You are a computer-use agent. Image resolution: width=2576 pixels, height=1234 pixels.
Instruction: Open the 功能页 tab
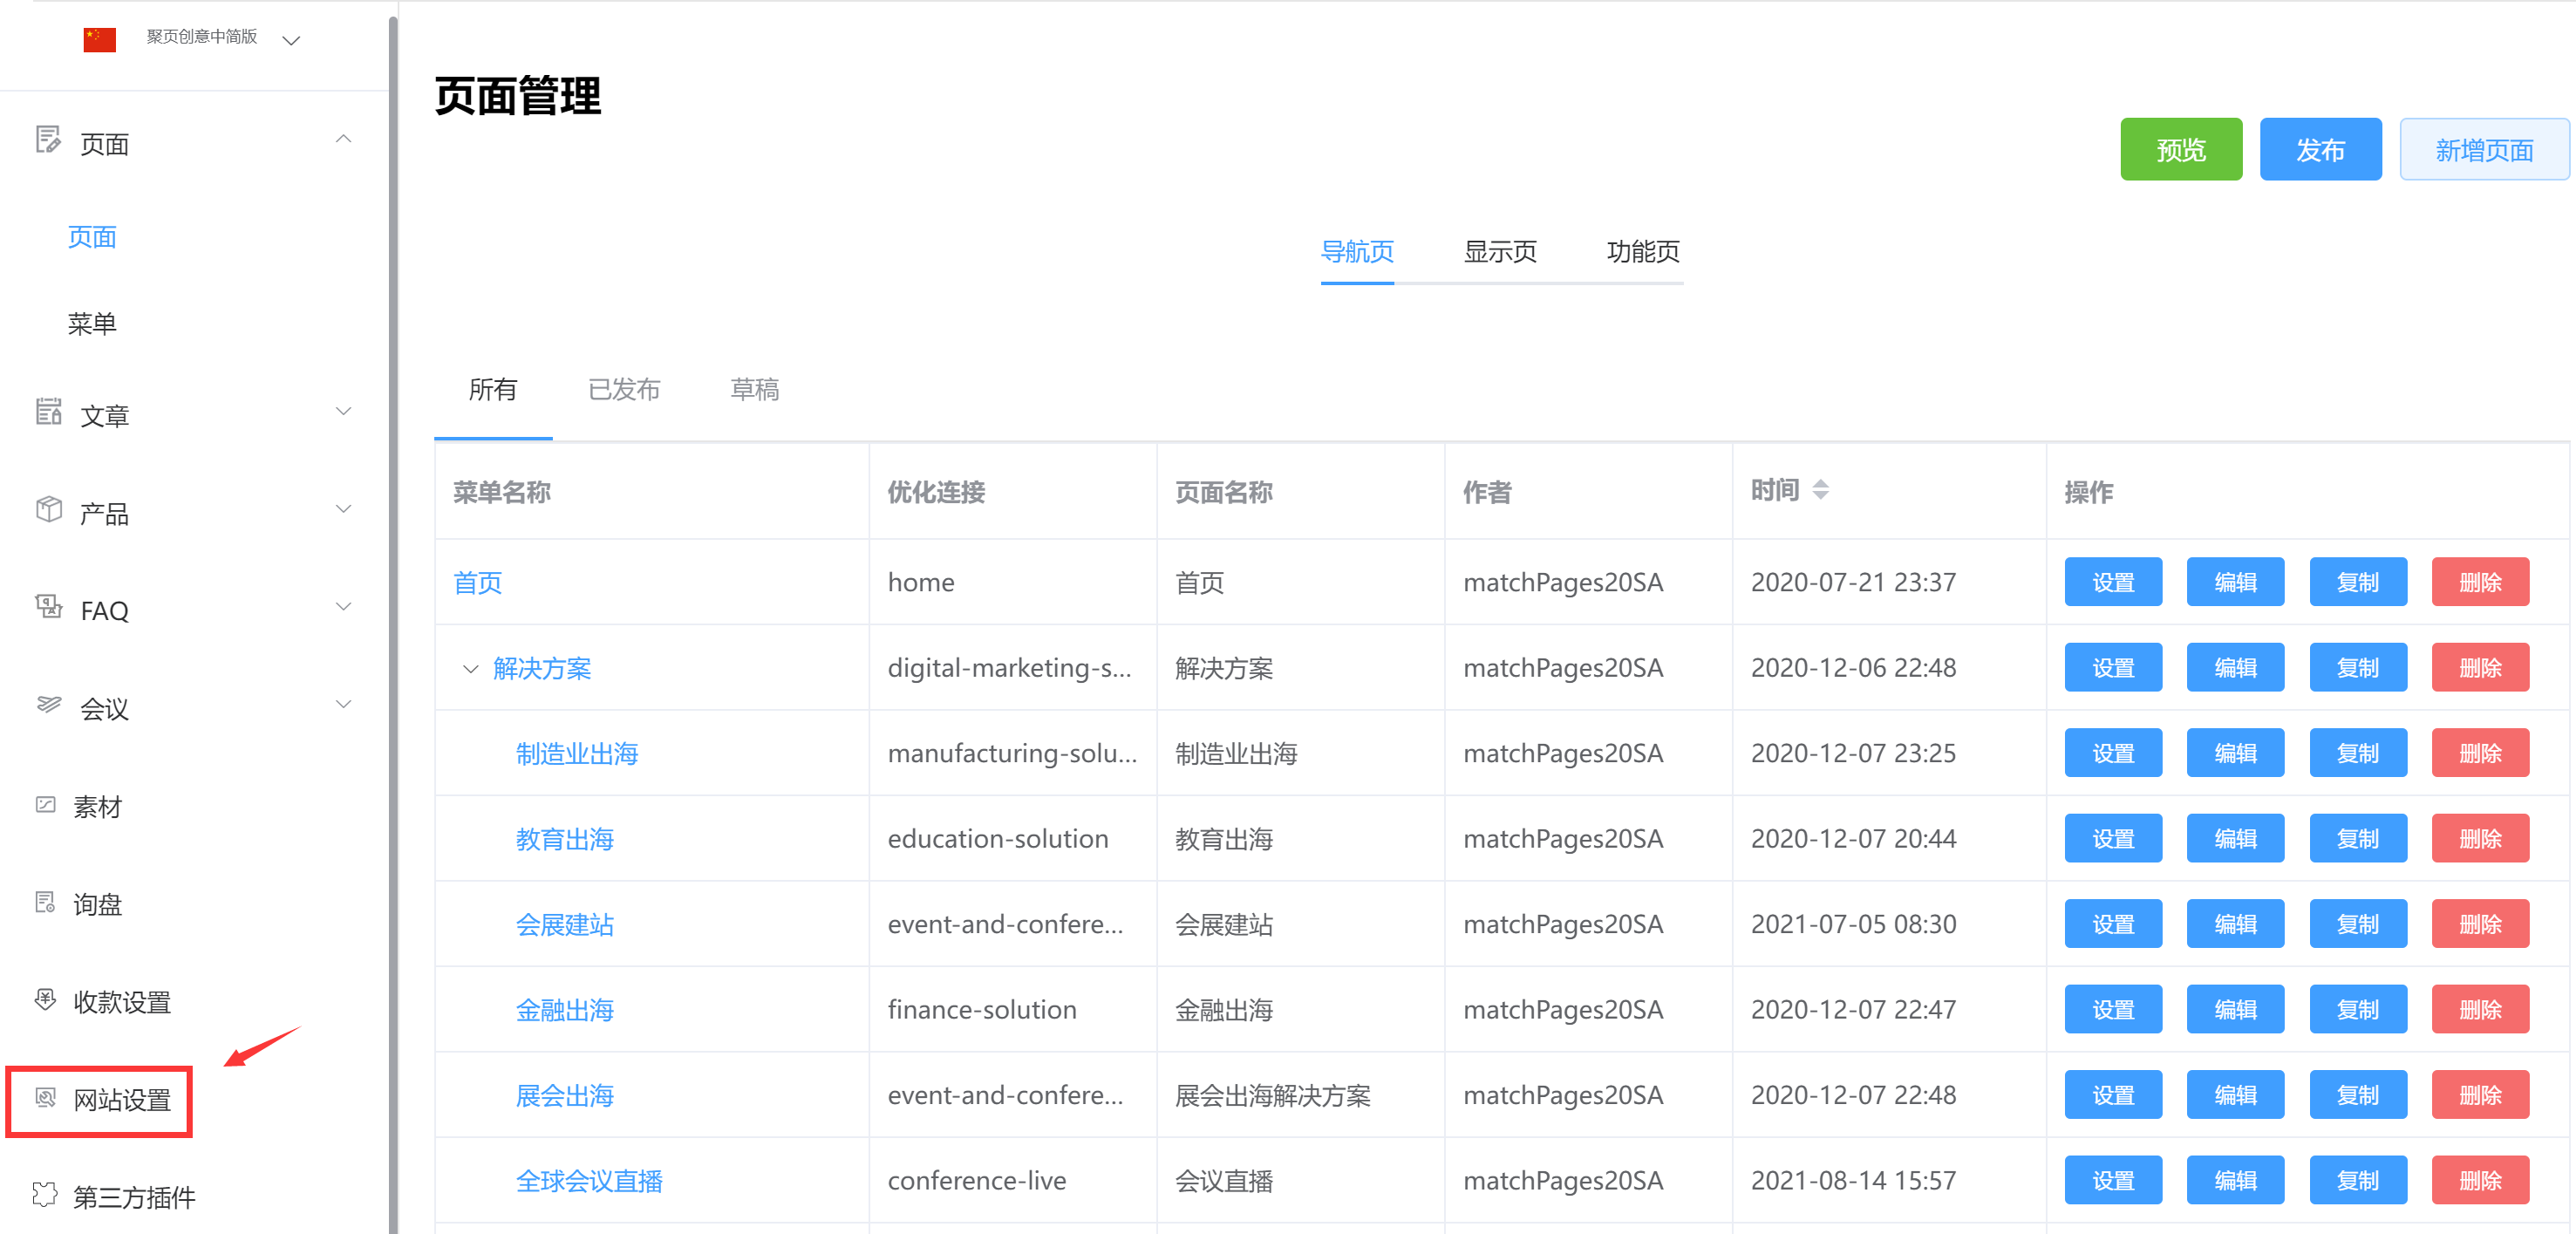coord(1643,252)
